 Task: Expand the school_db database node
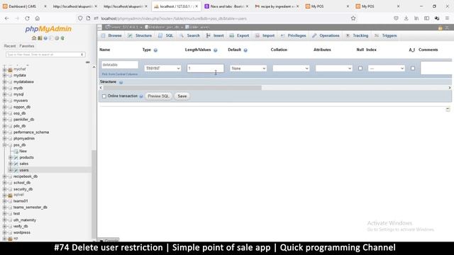[4, 183]
